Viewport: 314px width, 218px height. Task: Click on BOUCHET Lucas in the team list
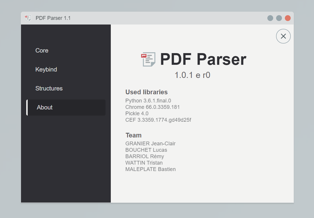pos(146,150)
